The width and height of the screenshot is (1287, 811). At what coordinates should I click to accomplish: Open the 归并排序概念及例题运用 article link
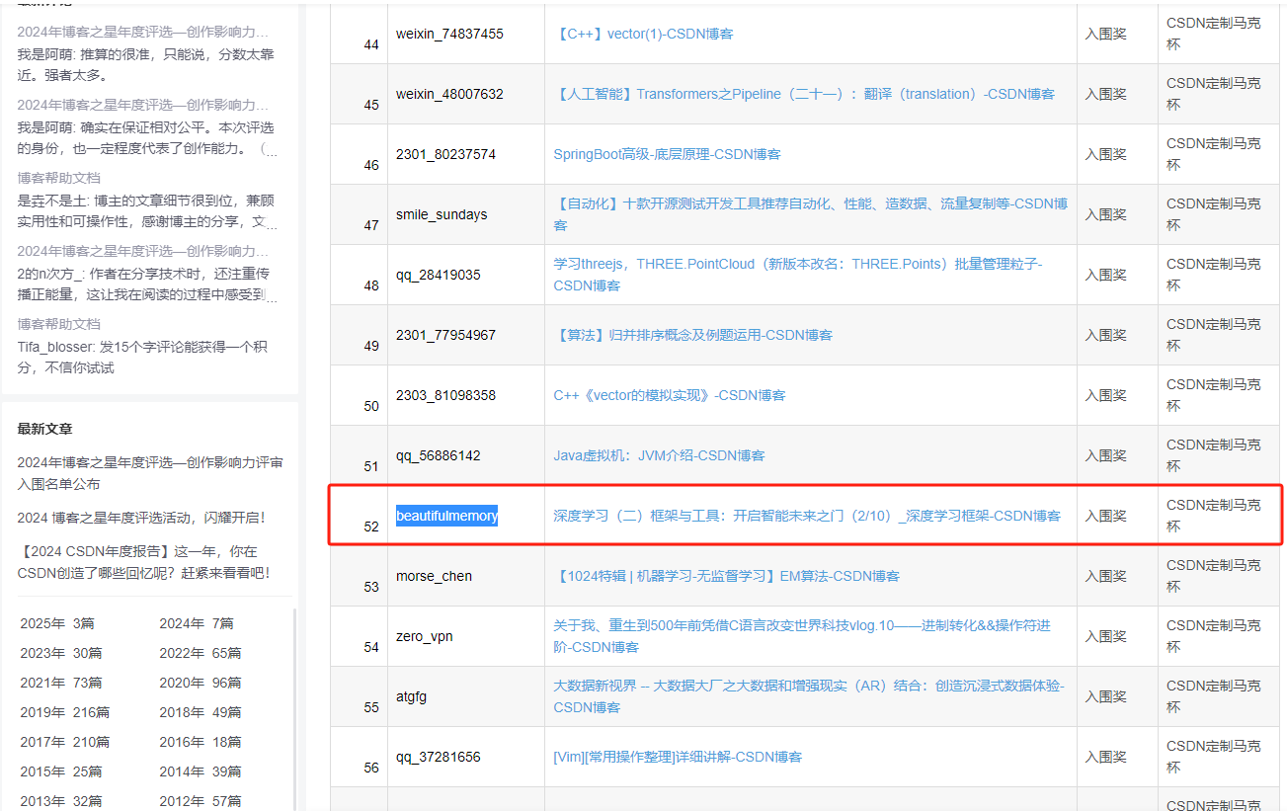click(x=692, y=335)
